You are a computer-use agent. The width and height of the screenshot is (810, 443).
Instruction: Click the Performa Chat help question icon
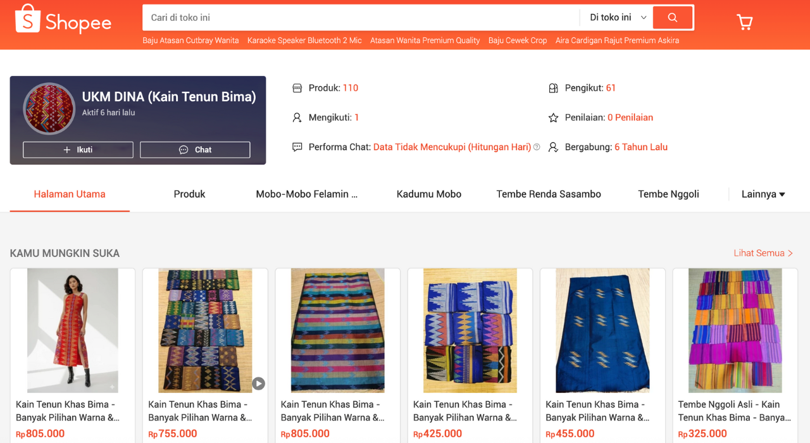(537, 147)
